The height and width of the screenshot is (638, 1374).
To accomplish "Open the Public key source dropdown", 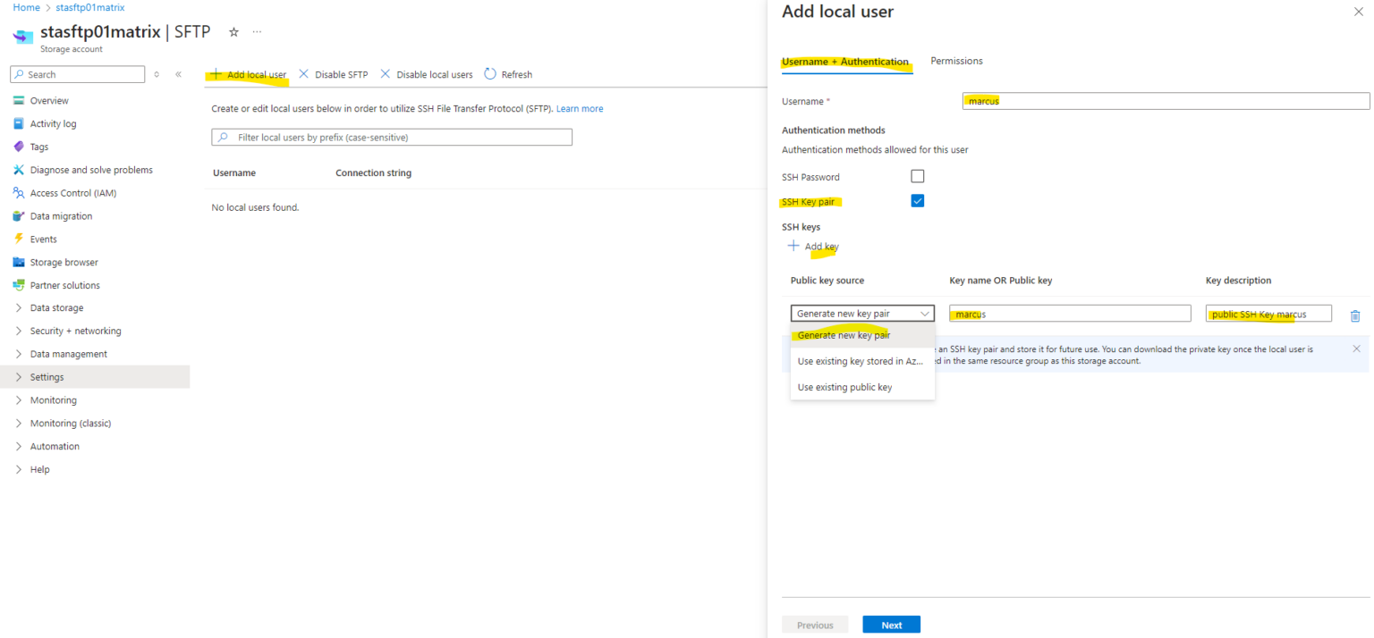I will pos(862,314).
